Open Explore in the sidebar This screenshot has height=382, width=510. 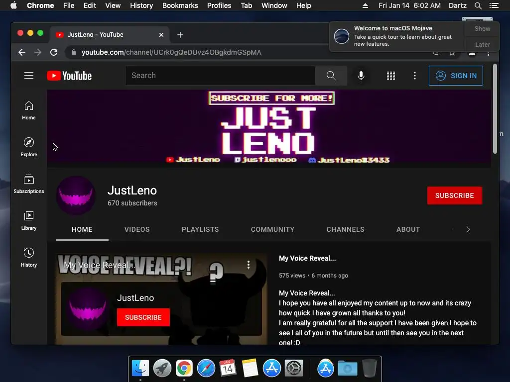[x=29, y=147]
